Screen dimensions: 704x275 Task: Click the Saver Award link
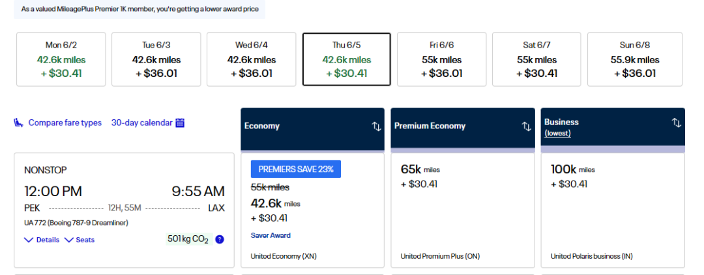(x=271, y=235)
